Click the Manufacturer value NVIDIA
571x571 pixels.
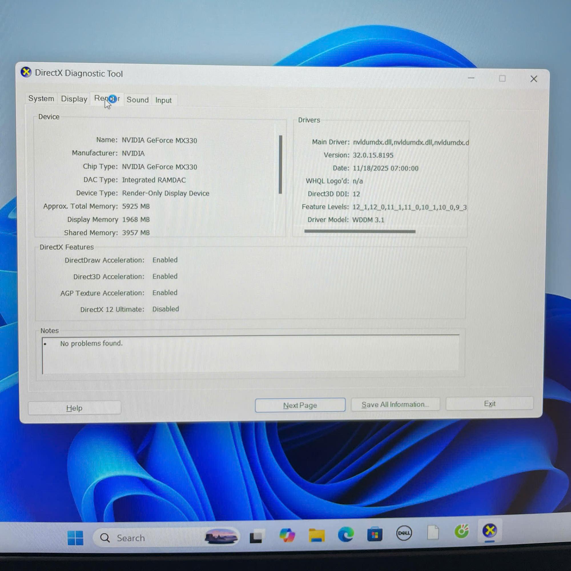tap(133, 154)
